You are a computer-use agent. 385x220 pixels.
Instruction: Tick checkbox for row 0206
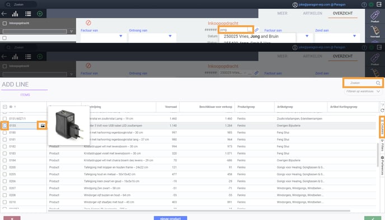click(x=4, y=181)
